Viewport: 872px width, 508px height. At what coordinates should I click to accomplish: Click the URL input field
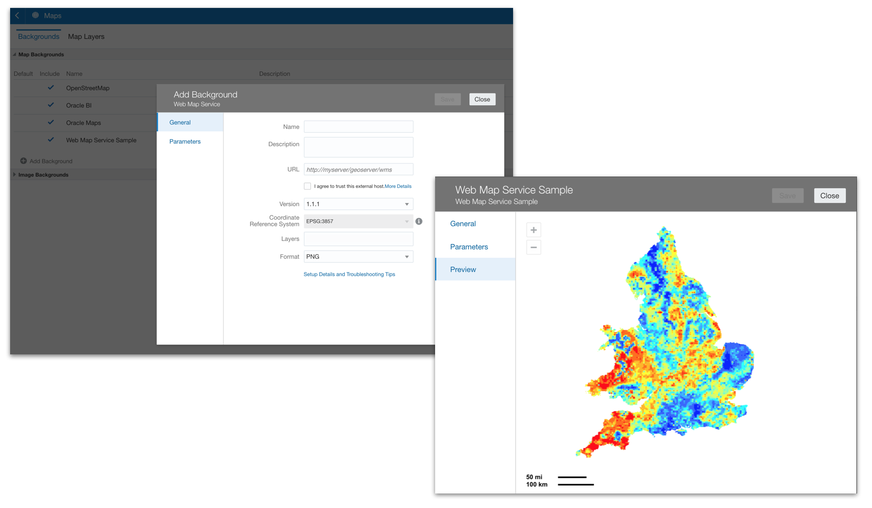point(358,169)
